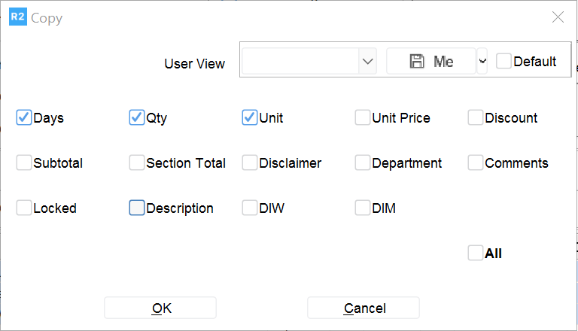Viewport: 578px width, 331px height.
Task: Check the All checkbox
Action: (x=475, y=253)
